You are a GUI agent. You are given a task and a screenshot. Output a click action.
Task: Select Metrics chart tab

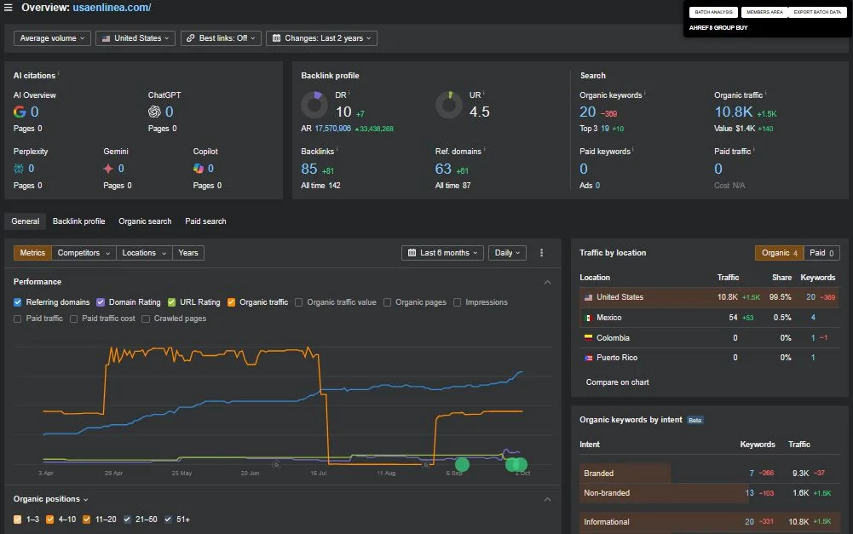point(32,253)
